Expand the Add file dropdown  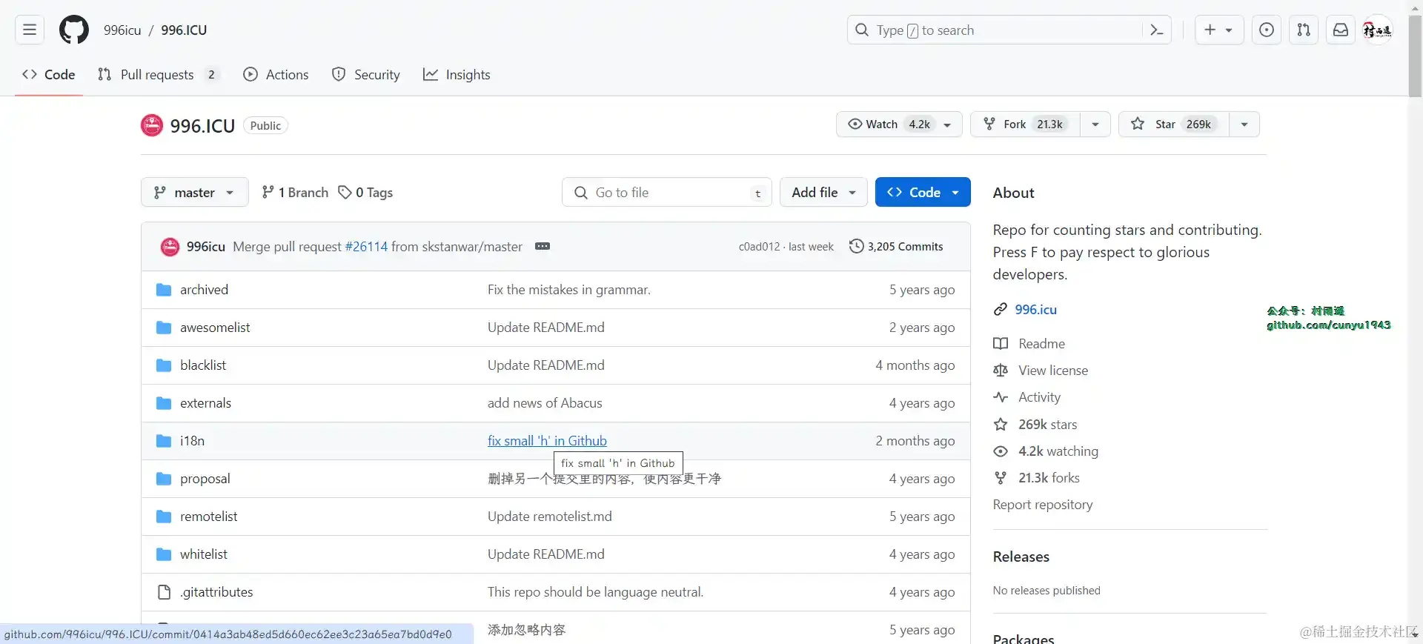pyautogui.click(x=823, y=193)
